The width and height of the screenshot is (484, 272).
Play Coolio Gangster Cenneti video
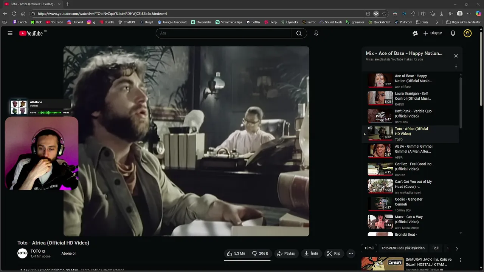click(410, 204)
